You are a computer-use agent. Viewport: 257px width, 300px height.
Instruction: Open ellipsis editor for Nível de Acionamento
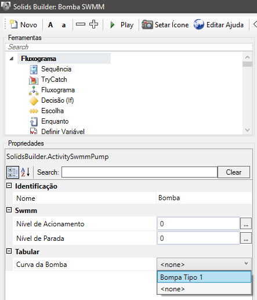[246, 223]
